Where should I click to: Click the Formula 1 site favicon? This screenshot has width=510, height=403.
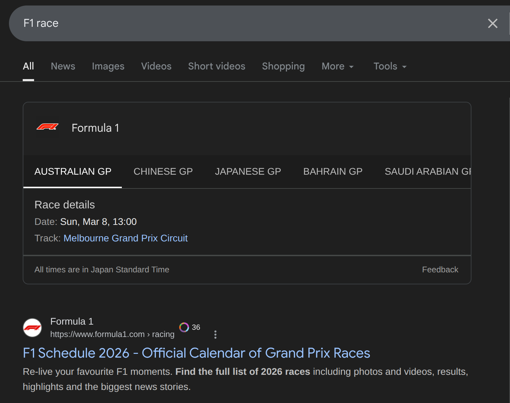(x=32, y=328)
